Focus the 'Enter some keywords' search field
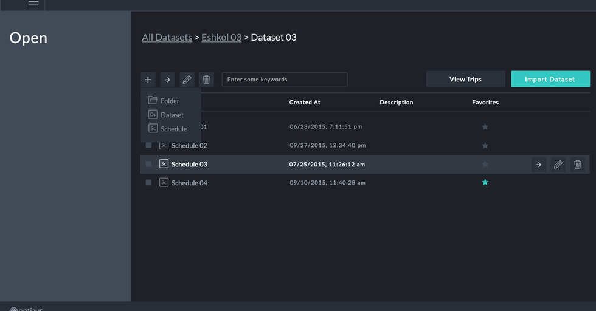Screen dimensions: 596x311 (x=285, y=80)
